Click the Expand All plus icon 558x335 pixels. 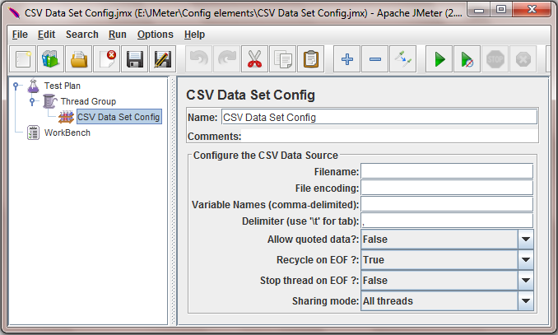[347, 59]
